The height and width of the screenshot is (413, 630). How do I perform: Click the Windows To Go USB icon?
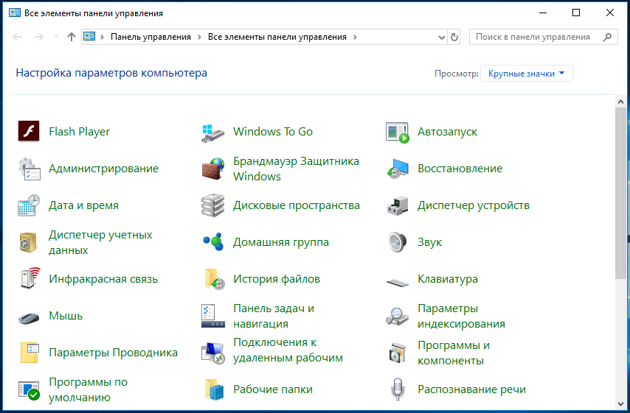(213, 133)
